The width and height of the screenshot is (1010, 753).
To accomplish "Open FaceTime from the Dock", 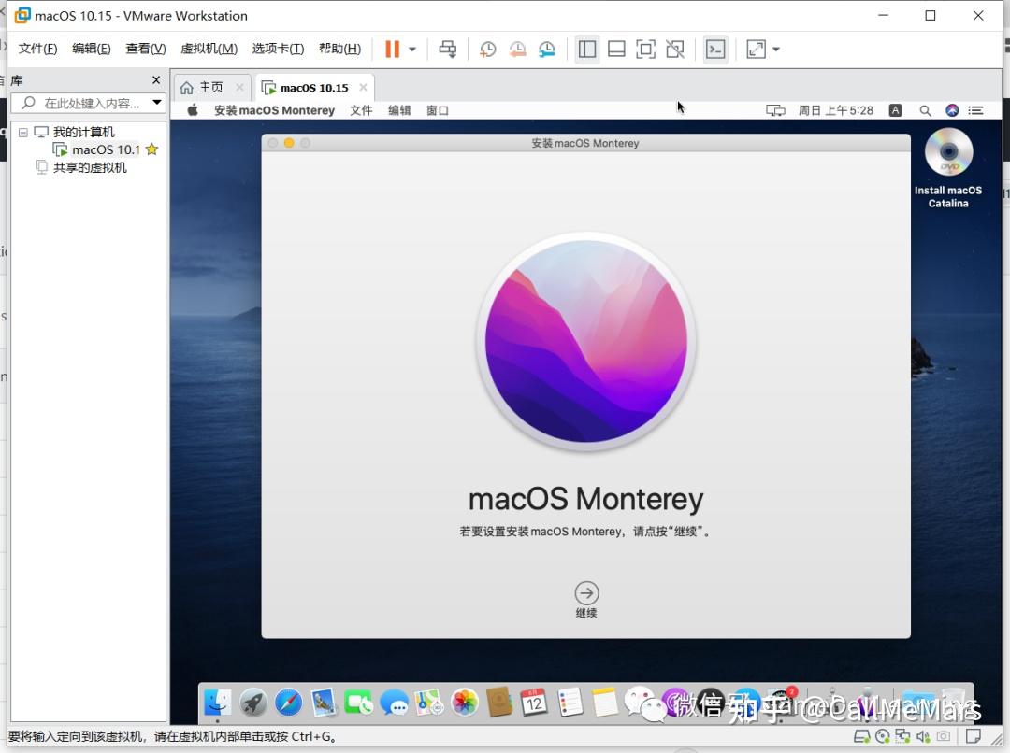I will [x=358, y=703].
